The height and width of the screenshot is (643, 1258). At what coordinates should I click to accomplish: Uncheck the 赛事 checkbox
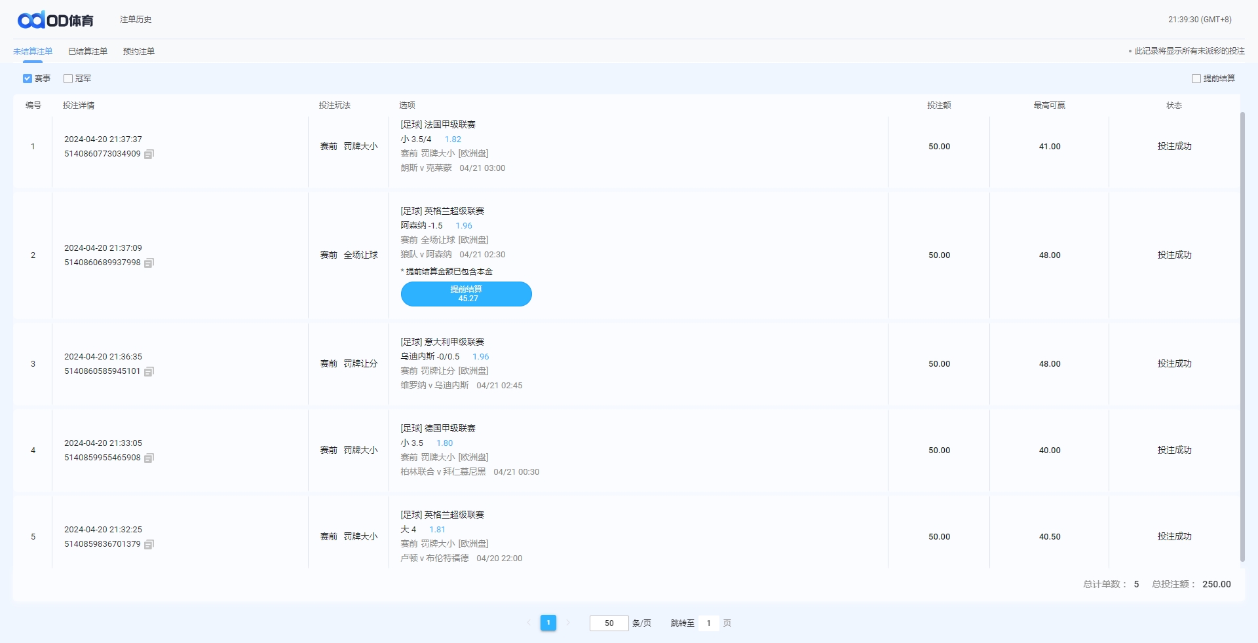pyautogui.click(x=28, y=79)
